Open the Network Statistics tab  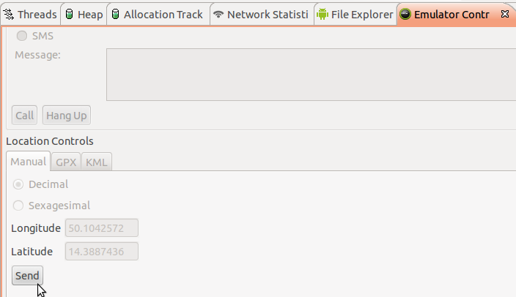(262, 15)
